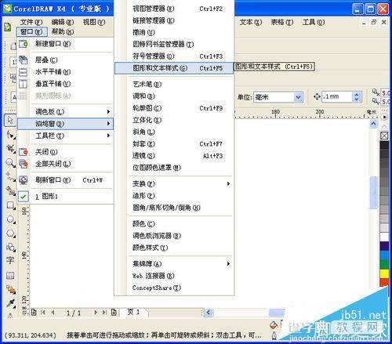The image size is (392, 344).
Task: Click the nudge distance field .1 mm
Action: [x=337, y=97]
